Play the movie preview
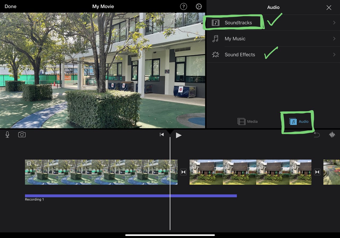Image resolution: width=340 pixels, height=238 pixels. tap(179, 135)
